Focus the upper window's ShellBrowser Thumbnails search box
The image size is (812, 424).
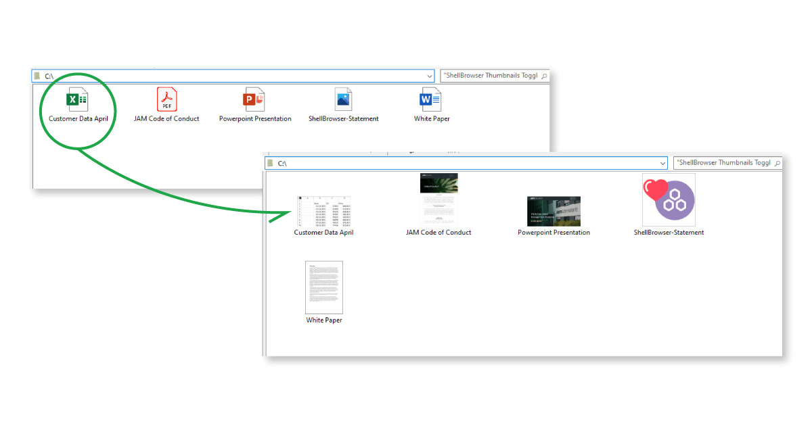click(491, 76)
